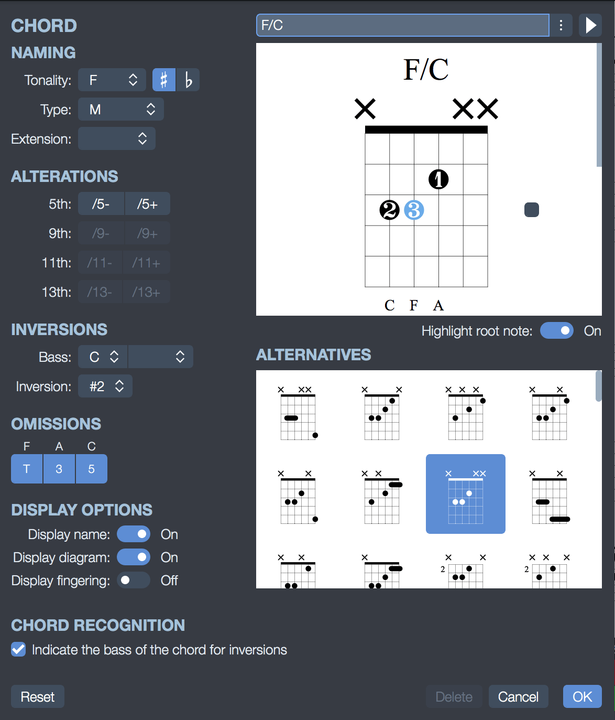Turn off the Display name switch
The width and height of the screenshot is (615, 720).
click(134, 534)
